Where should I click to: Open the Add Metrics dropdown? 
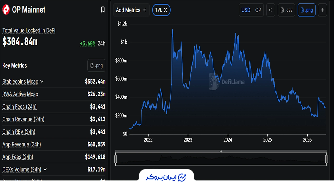[x=131, y=10]
